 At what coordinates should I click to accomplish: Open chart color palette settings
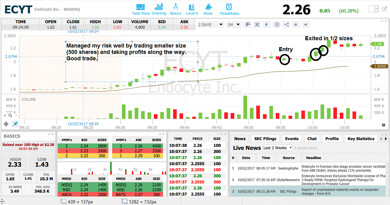point(248,25)
